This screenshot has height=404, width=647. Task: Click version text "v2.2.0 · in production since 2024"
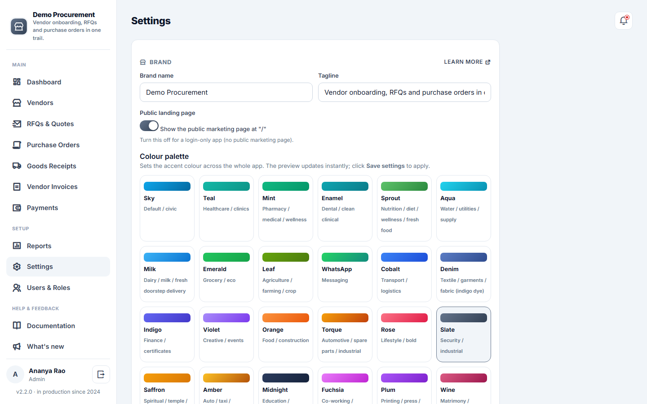[x=58, y=392]
